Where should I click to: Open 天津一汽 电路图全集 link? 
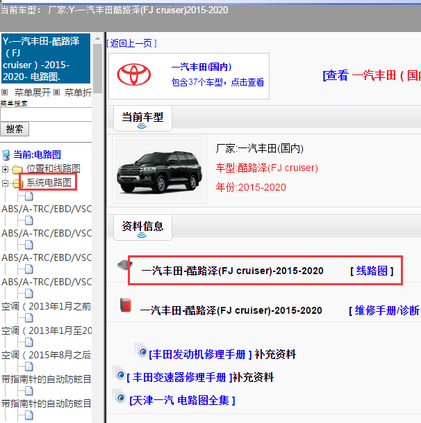(182, 400)
